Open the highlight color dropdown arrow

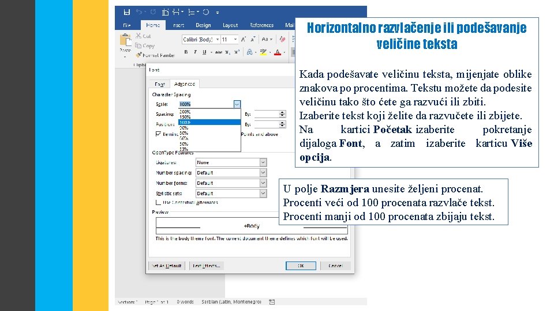click(x=270, y=52)
